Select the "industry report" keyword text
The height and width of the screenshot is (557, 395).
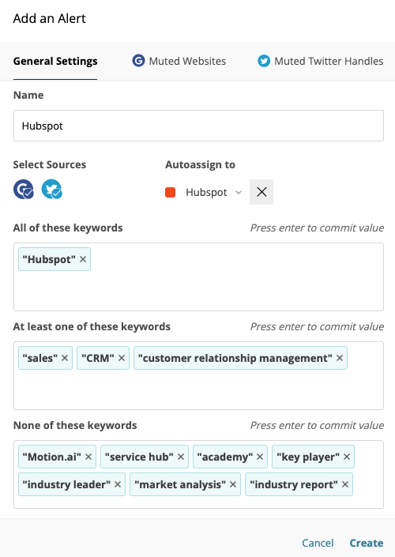coord(294,484)
